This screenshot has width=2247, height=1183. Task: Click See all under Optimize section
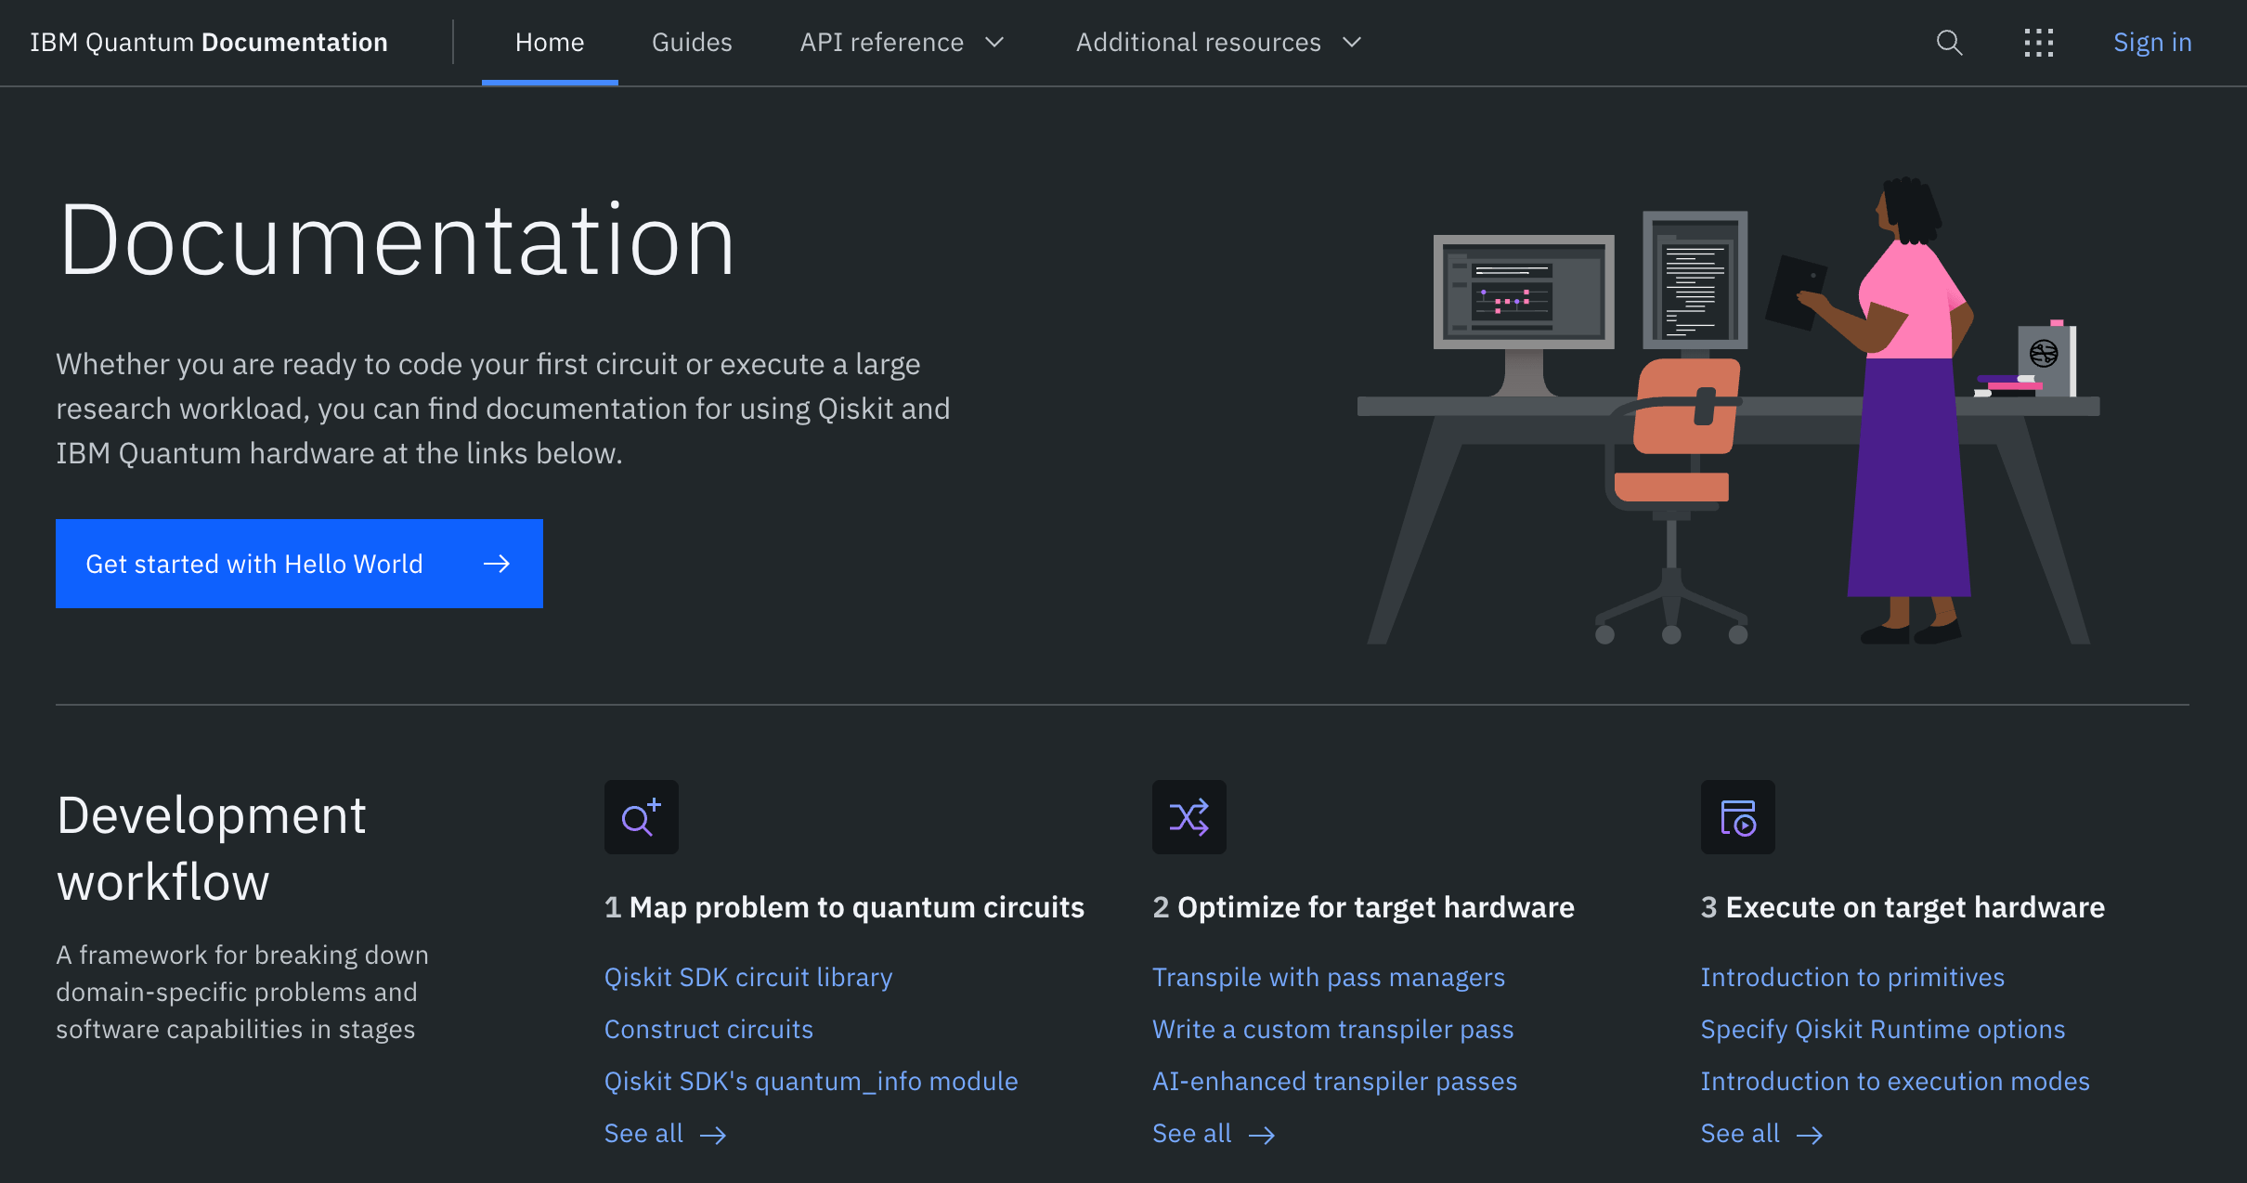(x=1192, y=1133)
